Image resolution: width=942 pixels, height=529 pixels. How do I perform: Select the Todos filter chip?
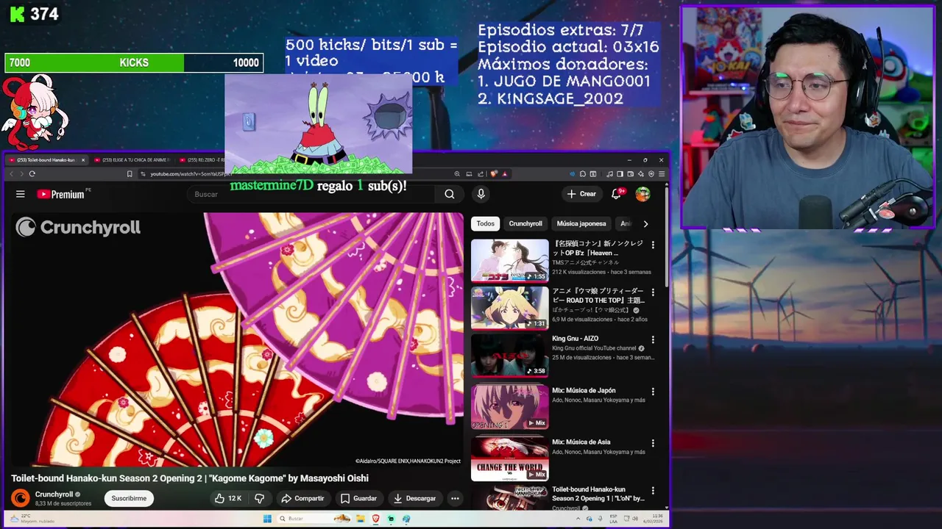point(486,223)
